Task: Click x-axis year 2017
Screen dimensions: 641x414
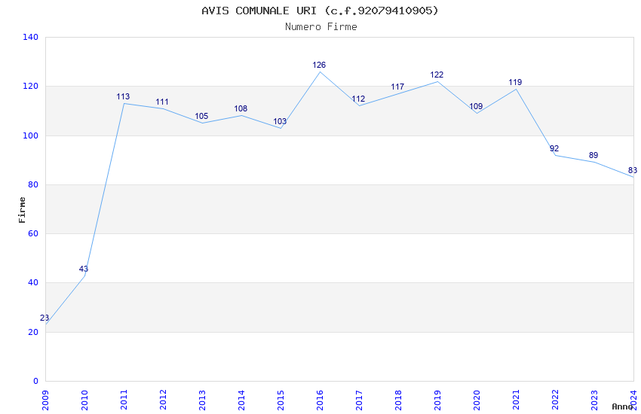Action: pos(359,400)
